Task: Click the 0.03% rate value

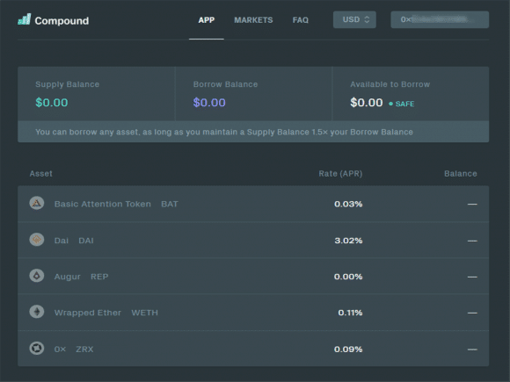Action: 348,204
